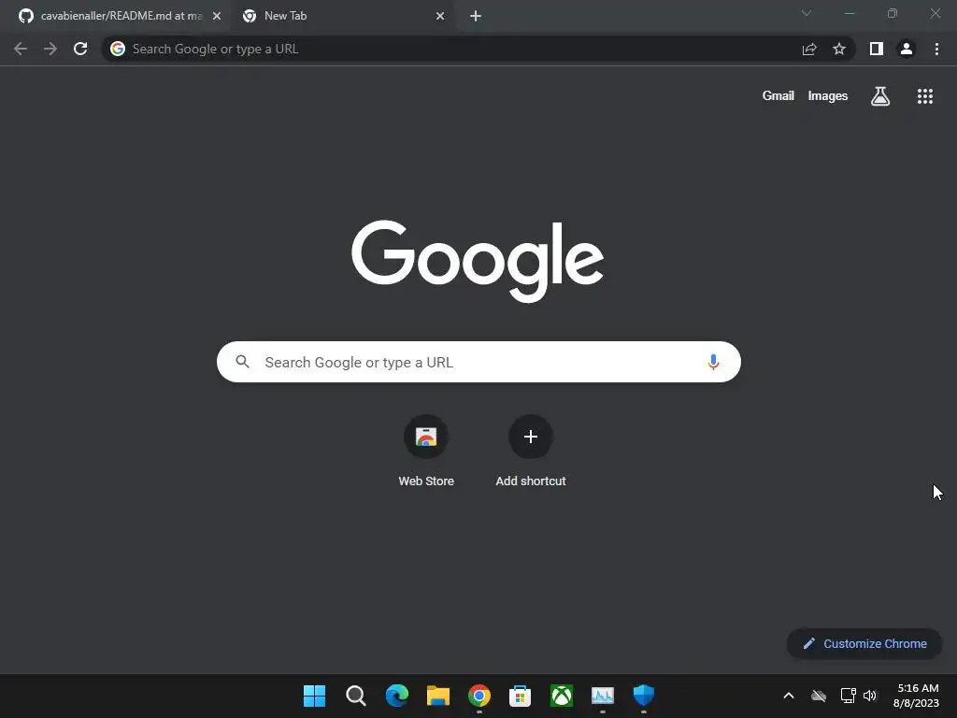Open Windows taskbar search
This screenshot has height=718, width=957.
click(356, 696)
